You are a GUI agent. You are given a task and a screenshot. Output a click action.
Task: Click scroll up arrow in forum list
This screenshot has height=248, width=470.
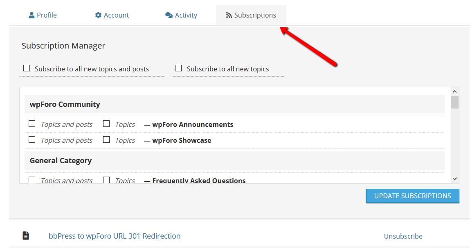454,91
